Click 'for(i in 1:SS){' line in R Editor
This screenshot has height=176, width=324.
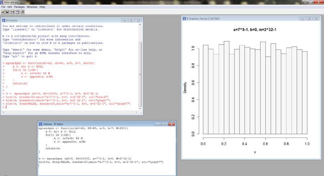click(x=58, y=135)
